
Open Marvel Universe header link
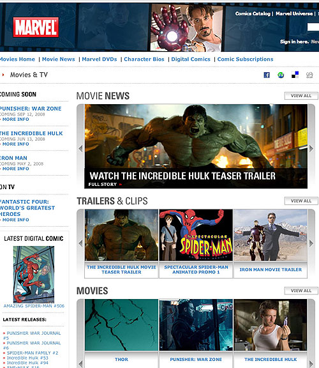point(294,13)
